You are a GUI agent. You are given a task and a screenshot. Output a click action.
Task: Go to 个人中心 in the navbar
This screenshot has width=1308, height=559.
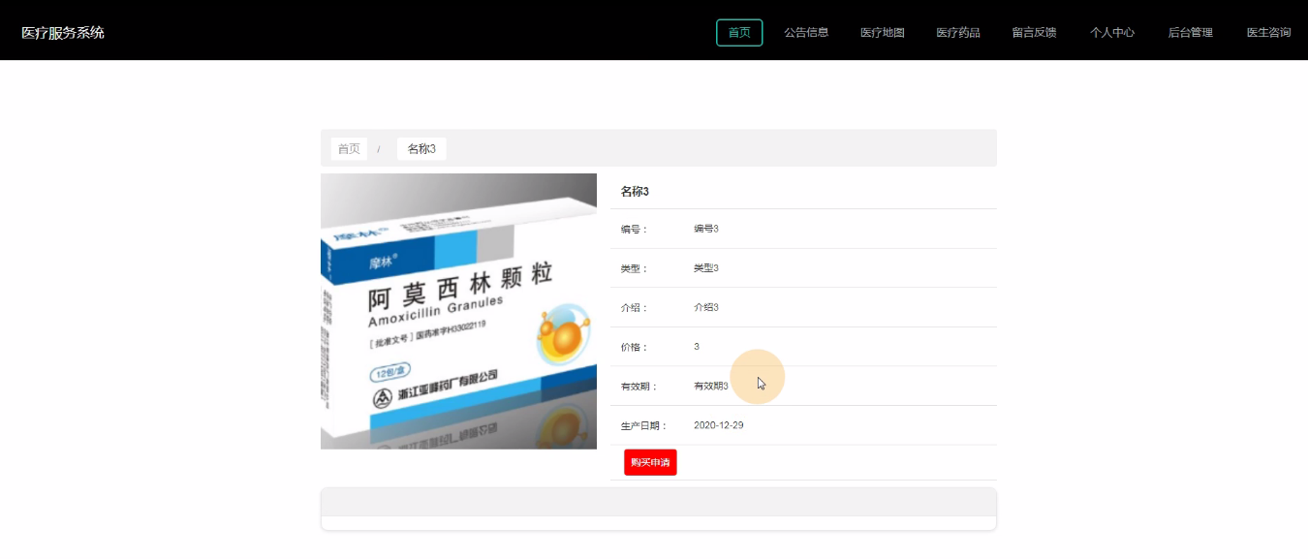pos(1112,33)
